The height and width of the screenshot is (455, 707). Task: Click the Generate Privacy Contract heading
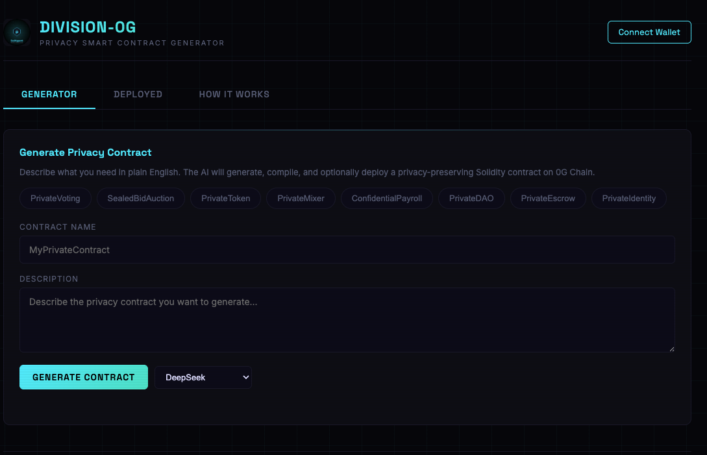point(86,153)
